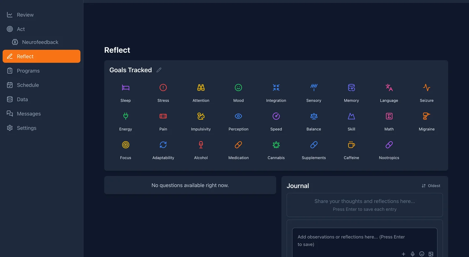
Task: Open the Schedule page
Action: point(41,85)
